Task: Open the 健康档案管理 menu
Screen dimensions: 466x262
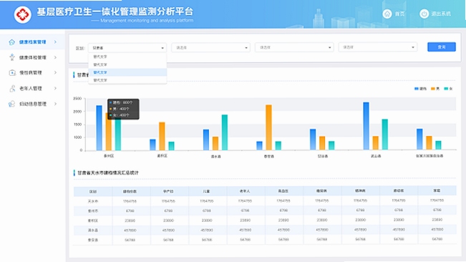Action: pos(32,42)
